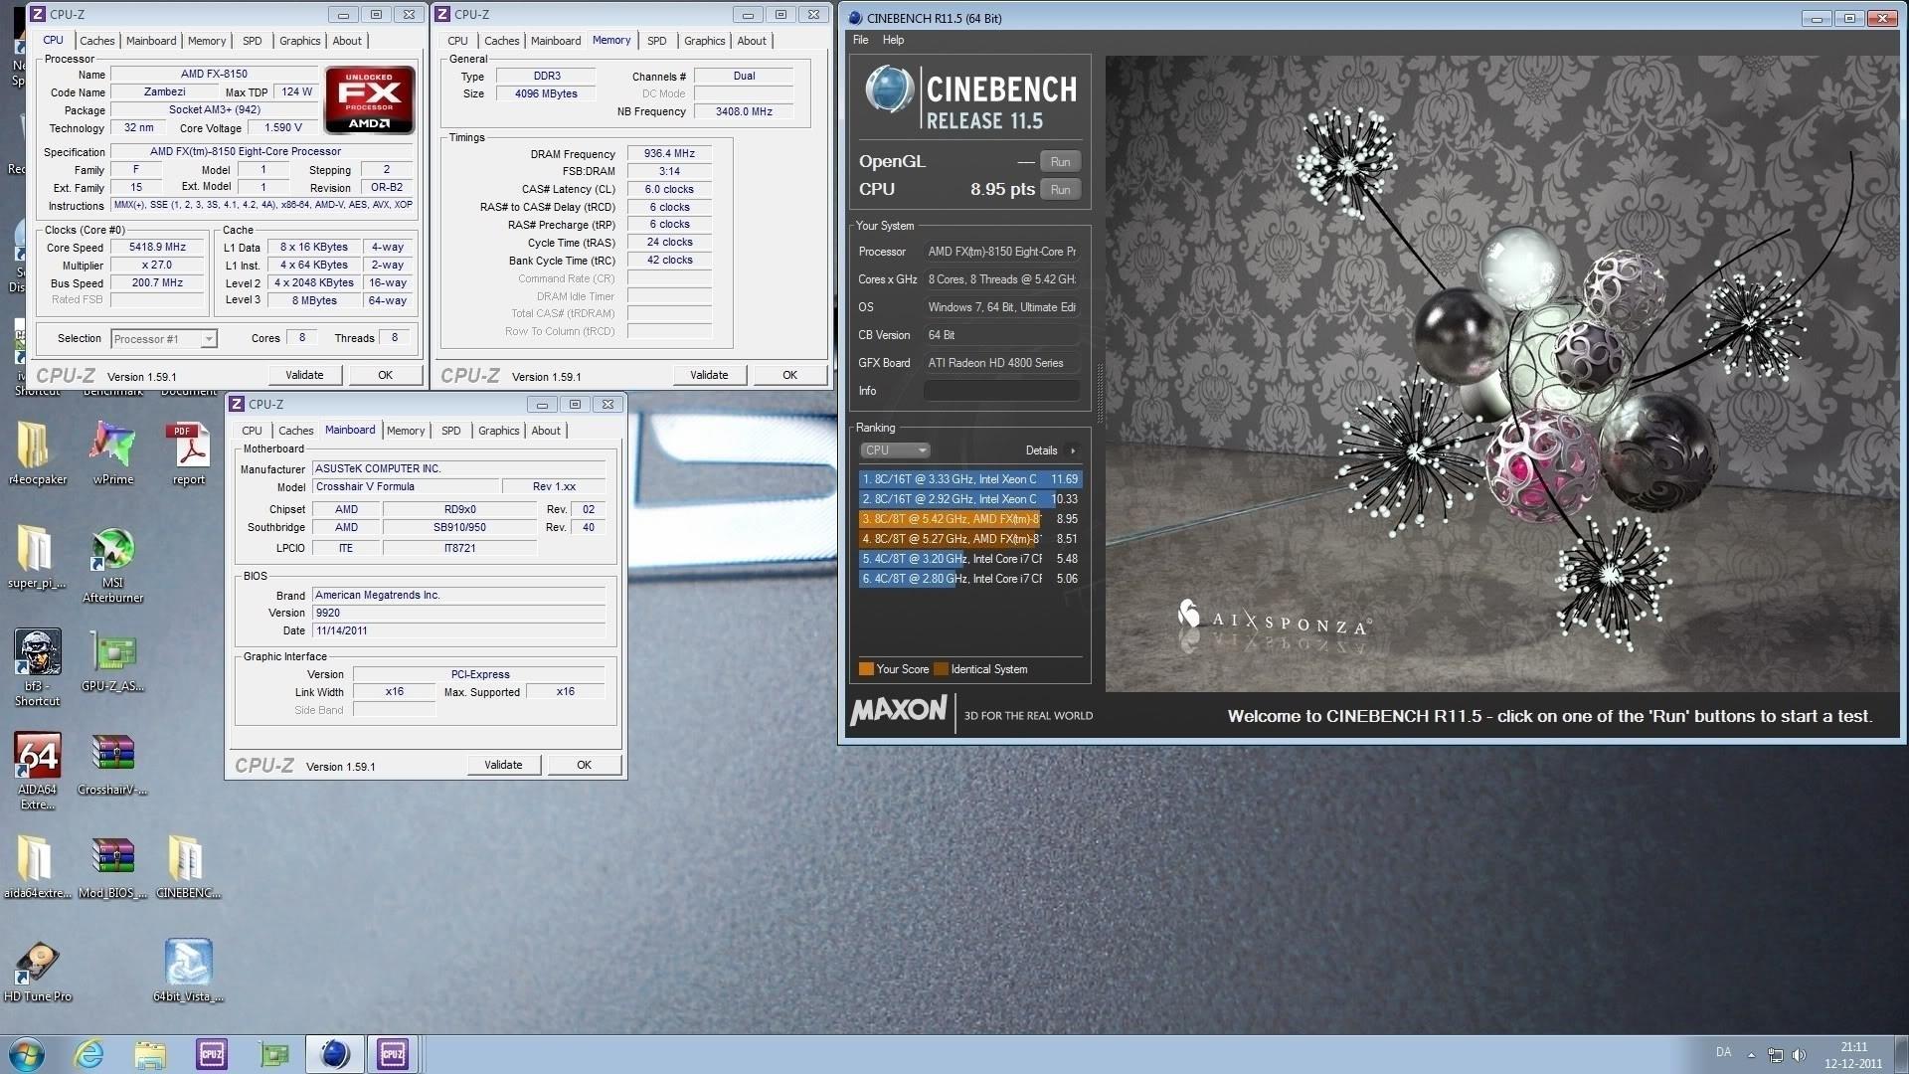The image size is (1909, 1074).
Task: Open the Windows Start menu
Action: click(x=27, y=1054)
